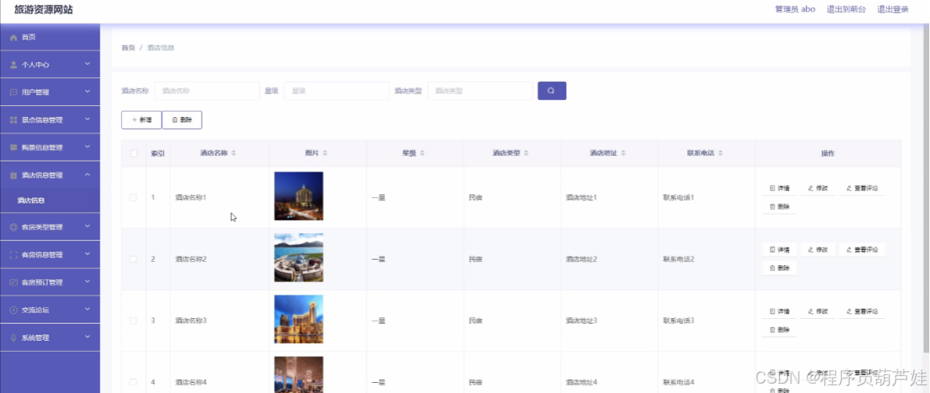Expand 客房类型管理 with its chevron
Screen dimensions: 930x393
coord(87,226)
